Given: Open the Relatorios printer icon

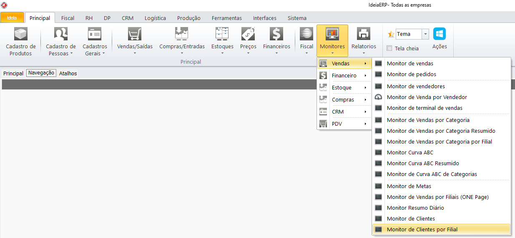Looking at the screenshot, I should click(364, 34).
